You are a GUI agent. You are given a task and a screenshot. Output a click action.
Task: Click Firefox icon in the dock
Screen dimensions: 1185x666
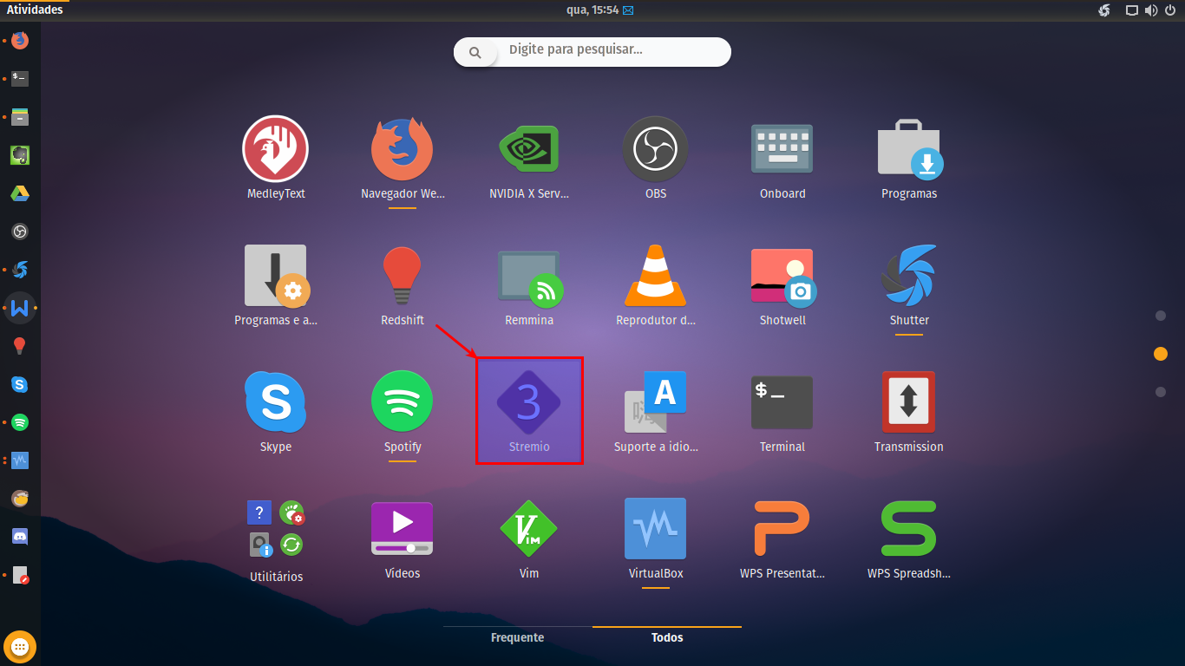20,40
